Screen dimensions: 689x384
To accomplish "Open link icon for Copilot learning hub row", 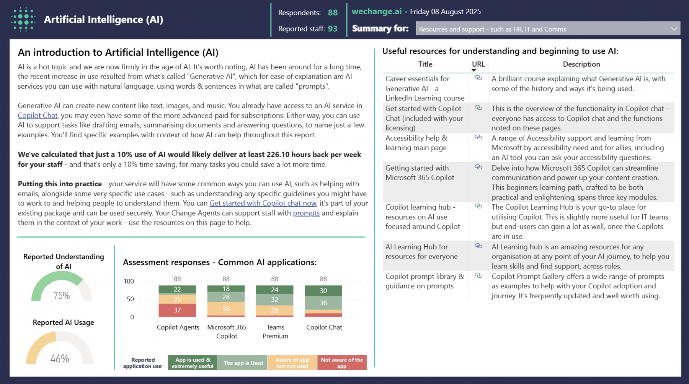I will click(x=478, y=206).
